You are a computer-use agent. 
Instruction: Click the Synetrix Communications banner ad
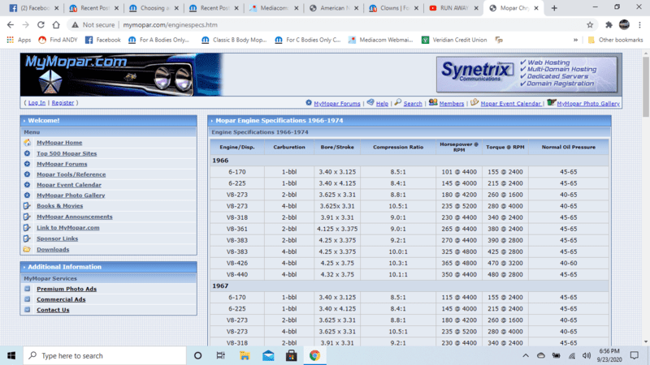pos(527,75)
